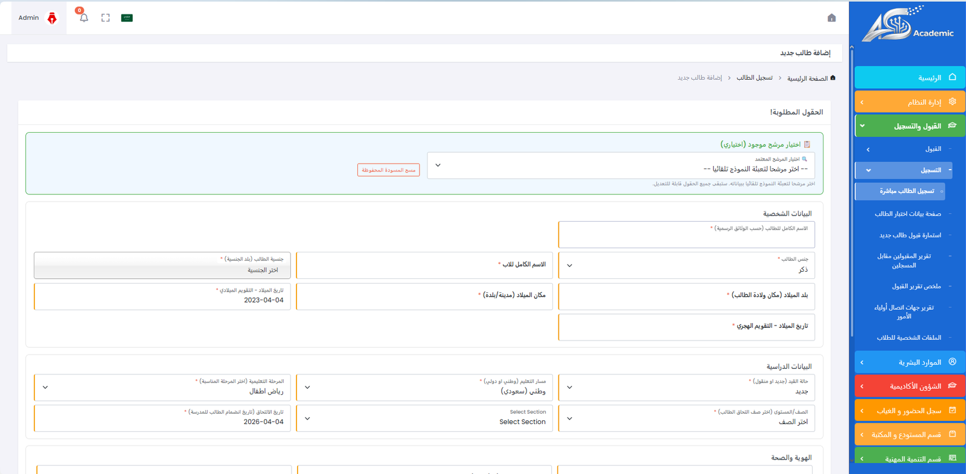Click the Saudi flag language icon
This screenshot has height=474, width=966.
127,18
